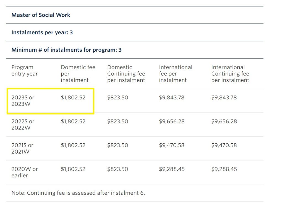283x206 pixels.
Task: Click the $9,470.58 International fee per instalment
Action: 172,145
